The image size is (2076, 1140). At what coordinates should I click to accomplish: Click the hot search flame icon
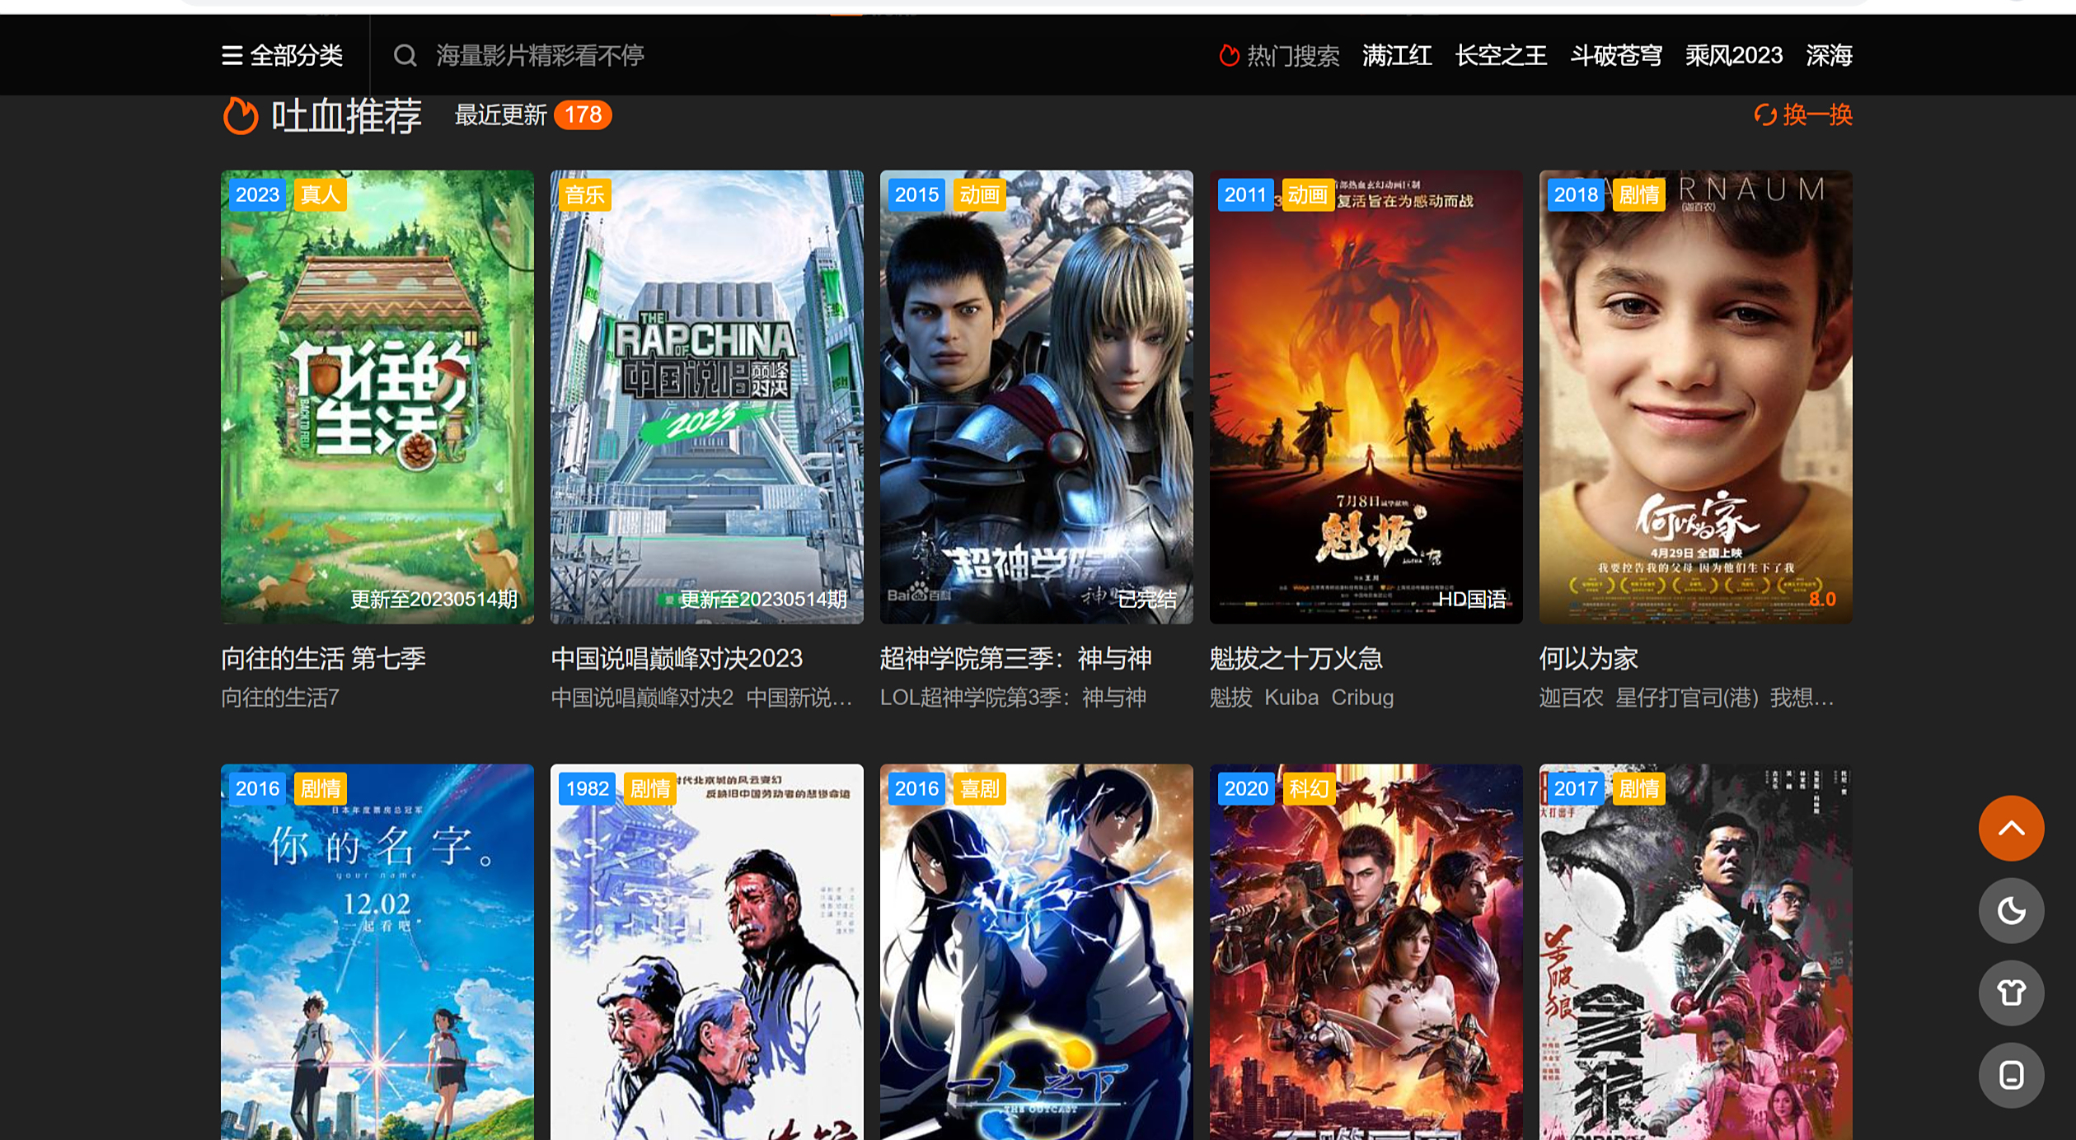click(x=1228, y=55)
